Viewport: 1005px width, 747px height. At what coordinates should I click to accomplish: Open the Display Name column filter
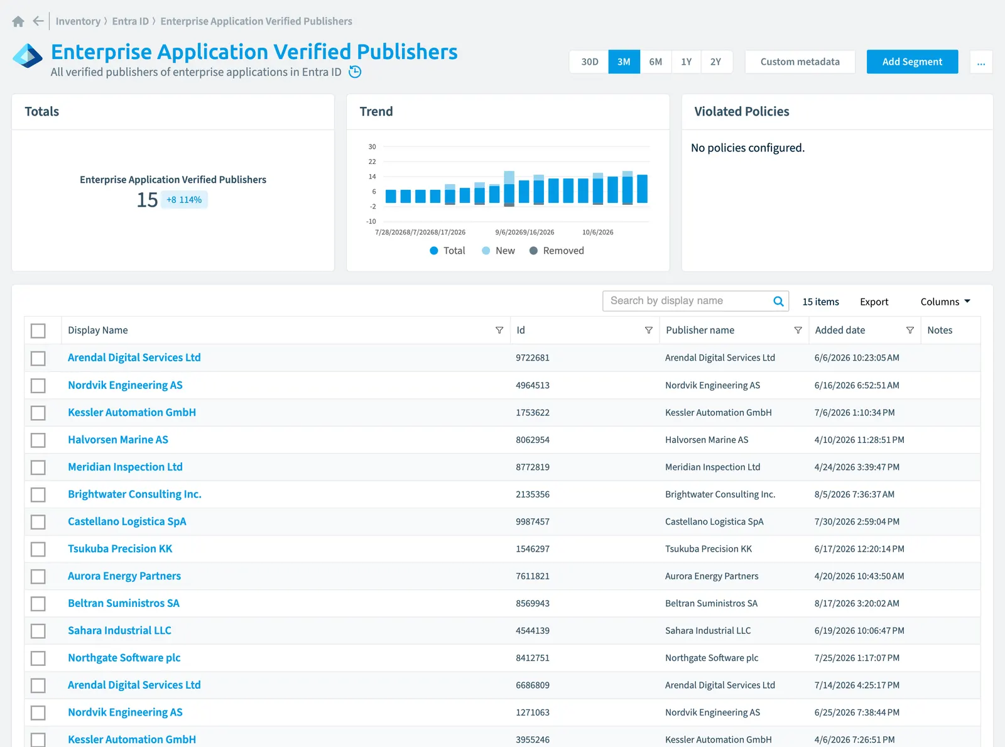499,330
